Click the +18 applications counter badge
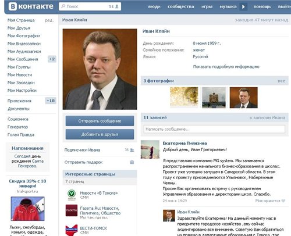This screenshot has width=291, height=236. (x=51, y=101)
